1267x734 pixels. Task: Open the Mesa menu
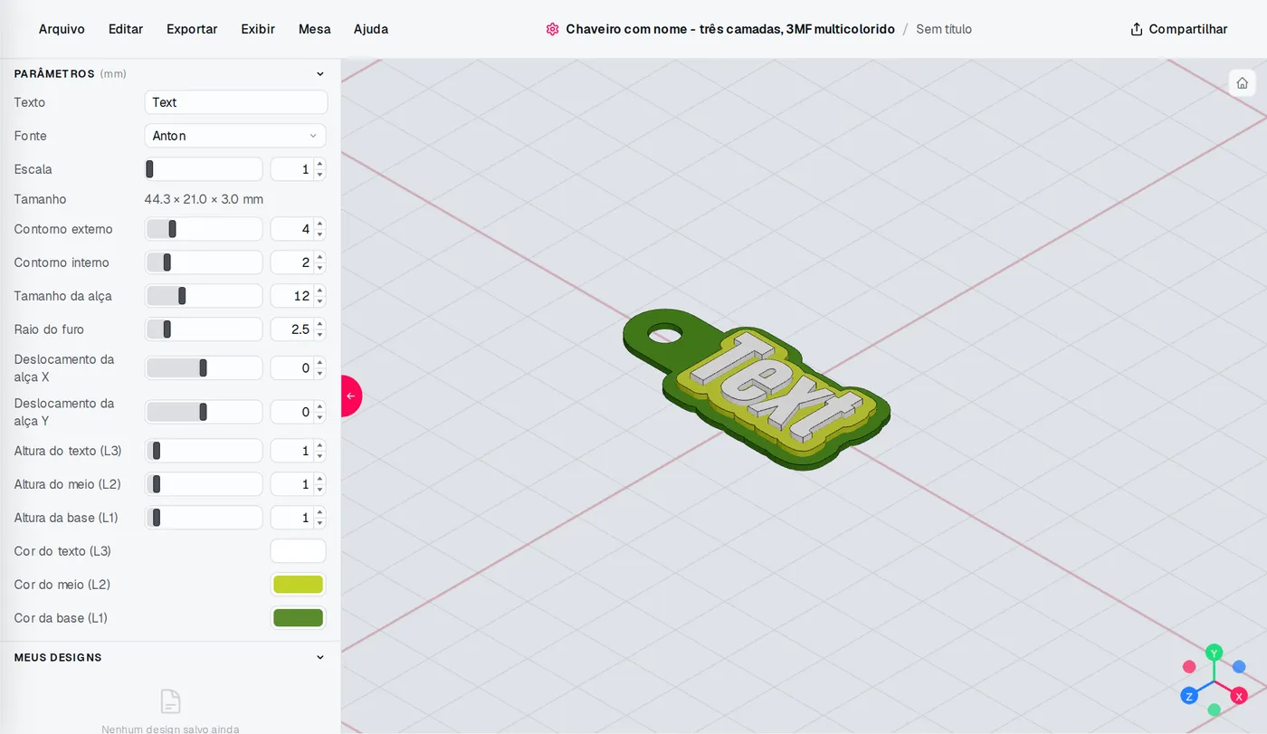(315, 29)
